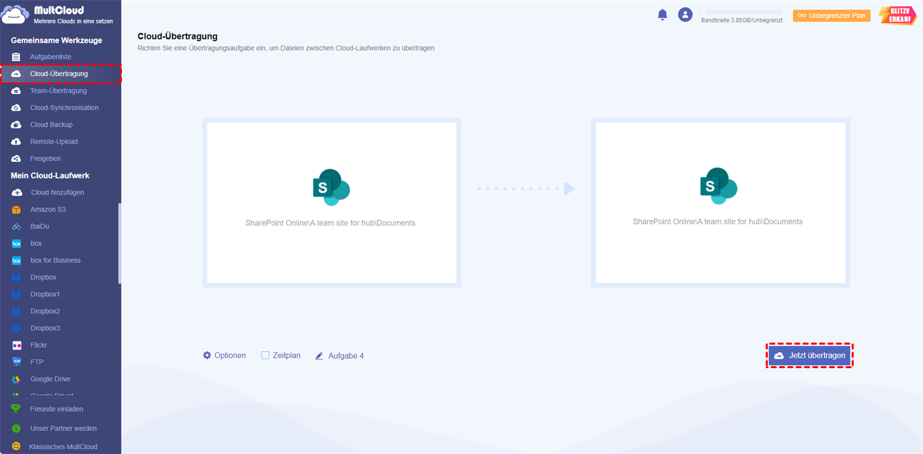Click the Remote-Upload icon

click(16, 142)
